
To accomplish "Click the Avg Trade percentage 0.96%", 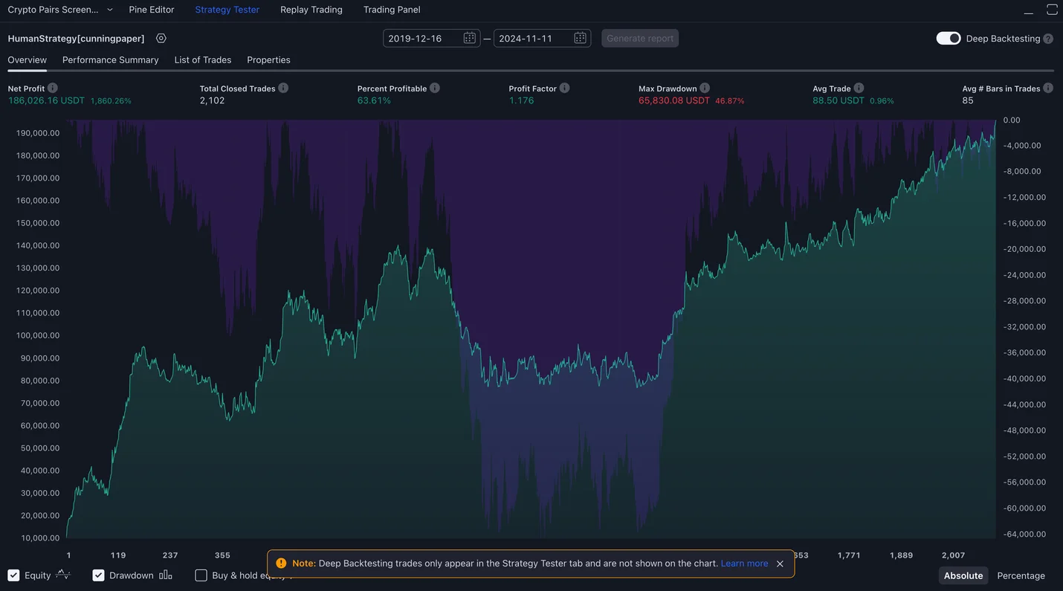I will point(882,100).
